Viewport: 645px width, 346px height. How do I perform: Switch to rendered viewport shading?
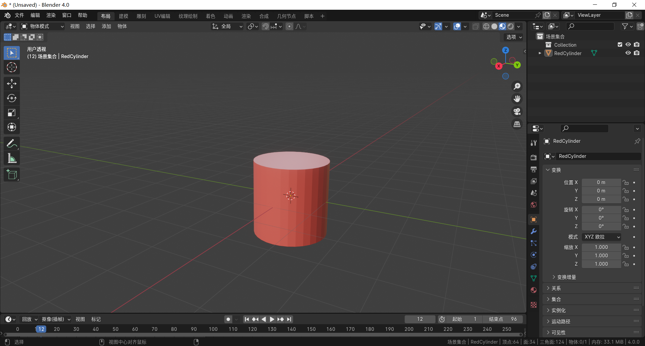511,26
